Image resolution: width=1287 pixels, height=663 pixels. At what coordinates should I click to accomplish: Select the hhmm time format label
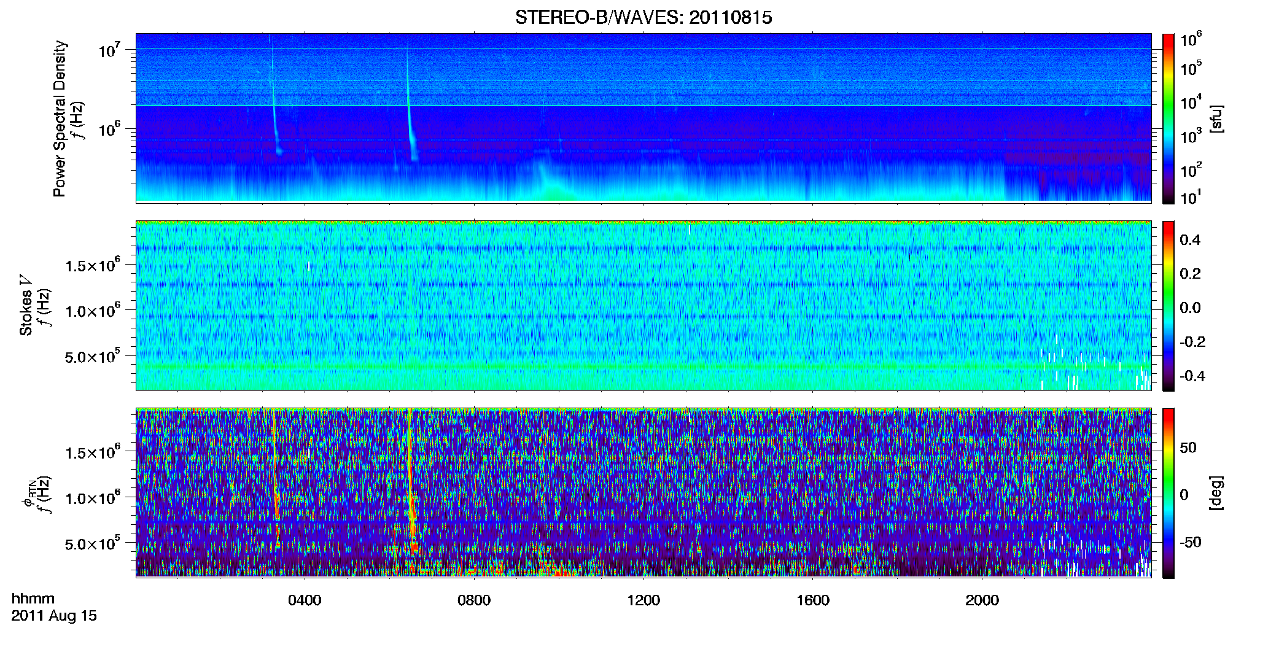[x=33, y=599]
